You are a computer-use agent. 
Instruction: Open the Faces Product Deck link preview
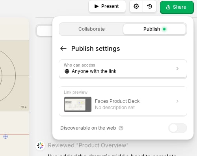click(123, 101)
